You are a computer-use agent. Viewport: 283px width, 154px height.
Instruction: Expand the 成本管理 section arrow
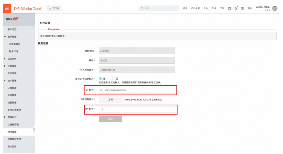tap(5, 80)
